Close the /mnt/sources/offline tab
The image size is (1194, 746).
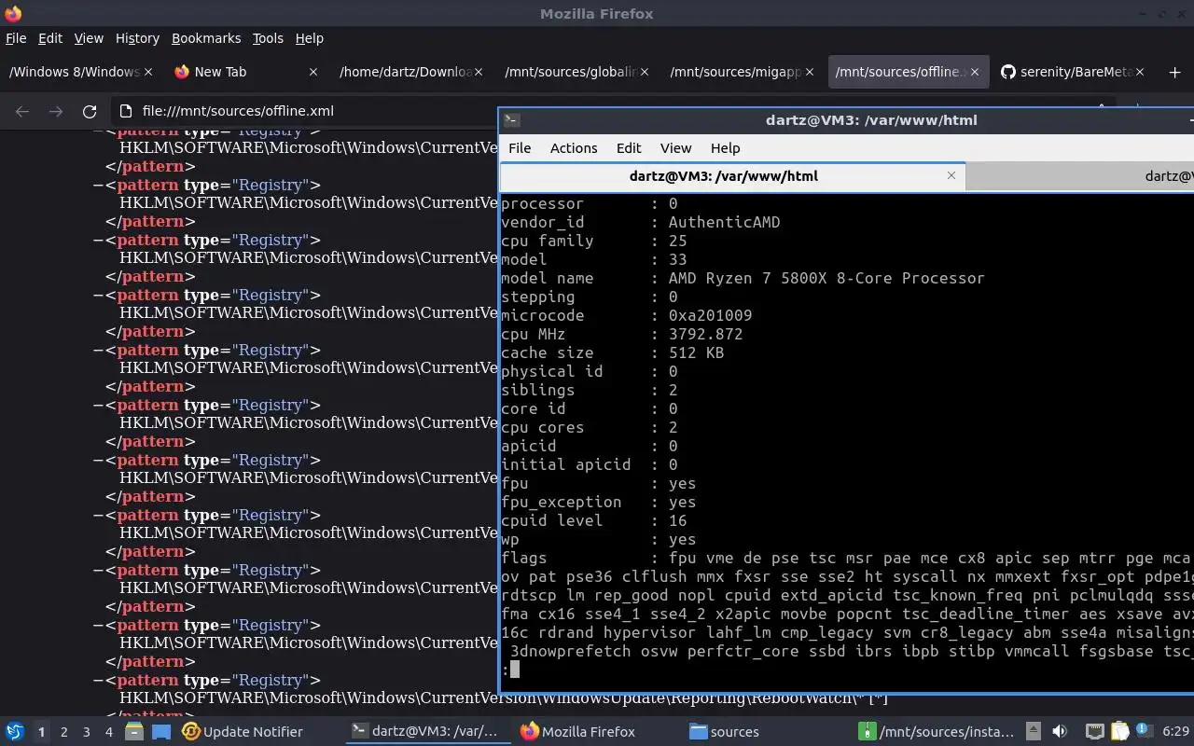tap(976, 72)
